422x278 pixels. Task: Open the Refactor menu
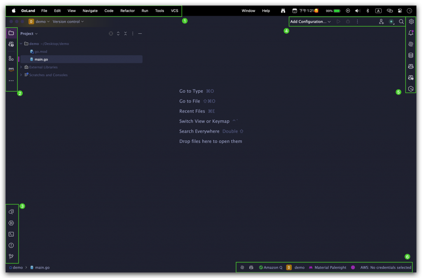tap(127, 11)
